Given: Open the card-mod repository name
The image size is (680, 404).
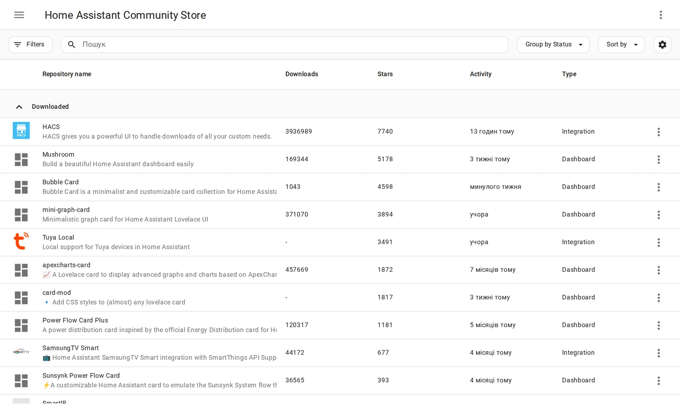Looking at the screenshot, I should [57, 293].
